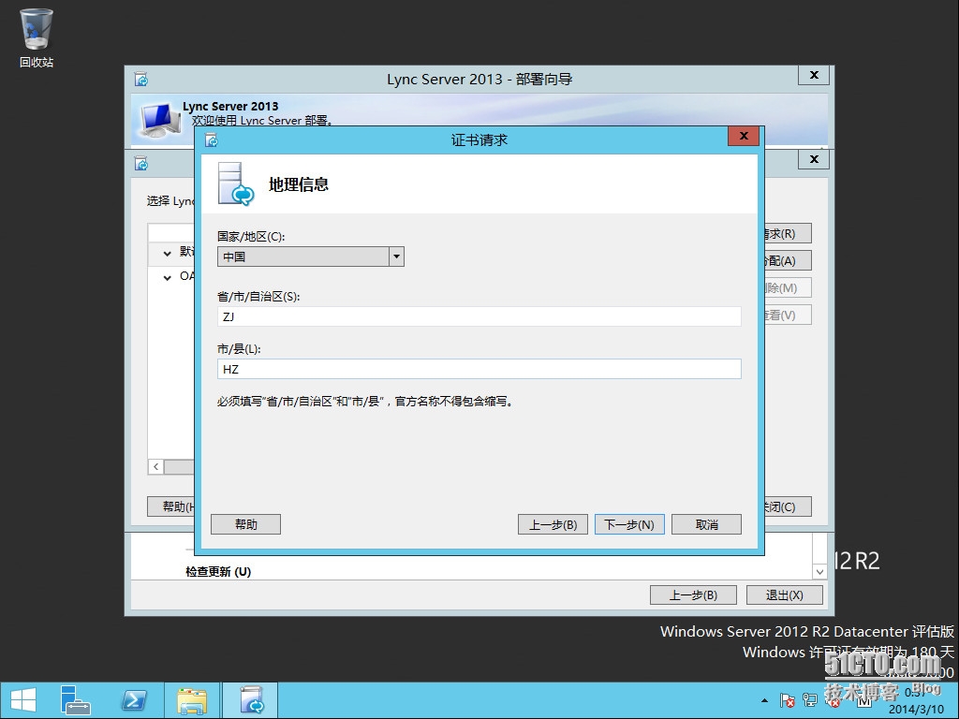Viewport: 959px width, 719px height.
Task: Click the 关闭(C) button in certificate wizard
Action: [788, 506]
